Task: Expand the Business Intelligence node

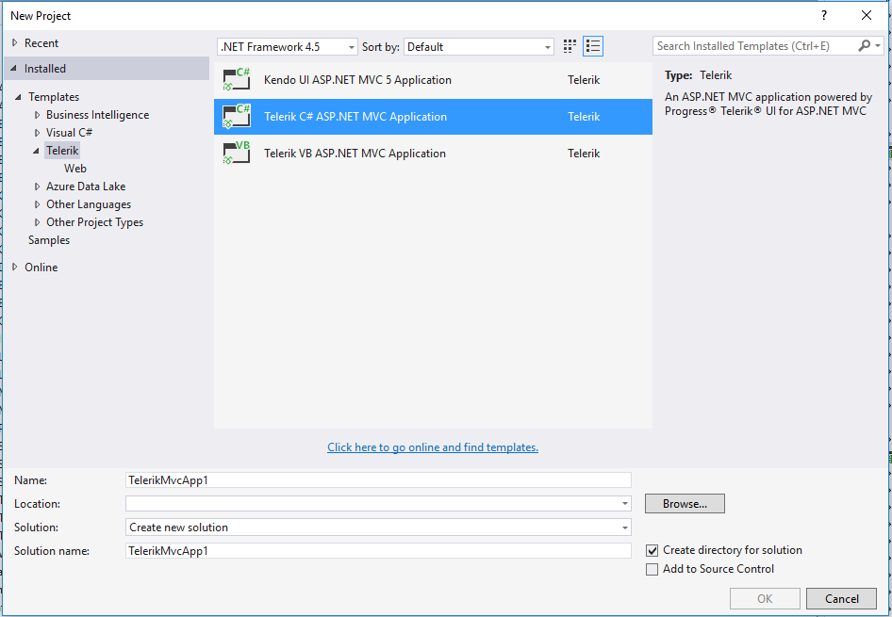Action: point(37,115)
